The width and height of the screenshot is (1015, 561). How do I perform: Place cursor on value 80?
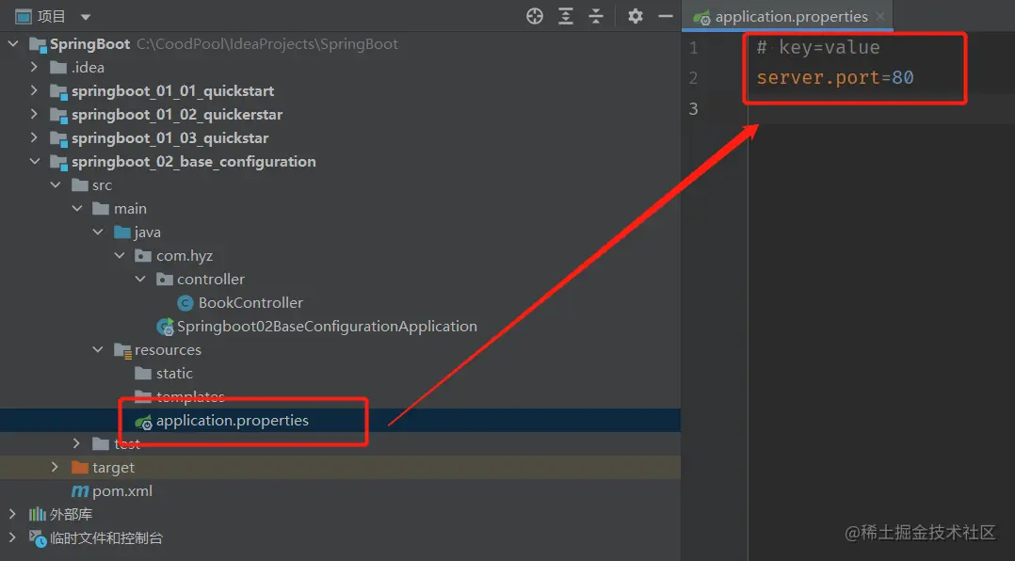pyautogui.click(x=902, y=77)
